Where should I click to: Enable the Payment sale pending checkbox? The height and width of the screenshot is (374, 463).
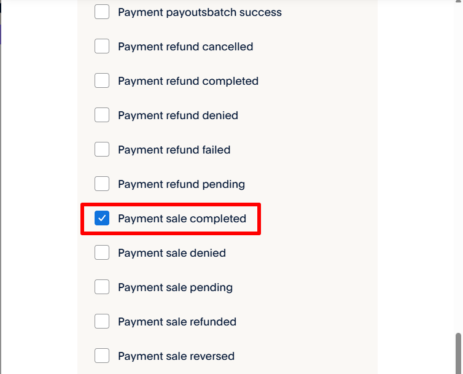point(102,287)
